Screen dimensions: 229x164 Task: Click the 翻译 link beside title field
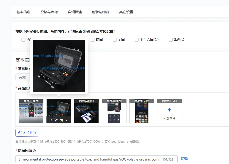(x=184, y=159)
